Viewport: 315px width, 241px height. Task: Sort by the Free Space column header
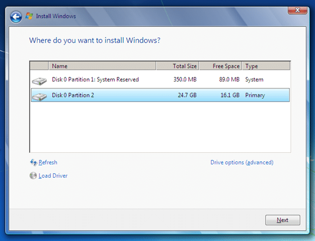tap(220, 66)
